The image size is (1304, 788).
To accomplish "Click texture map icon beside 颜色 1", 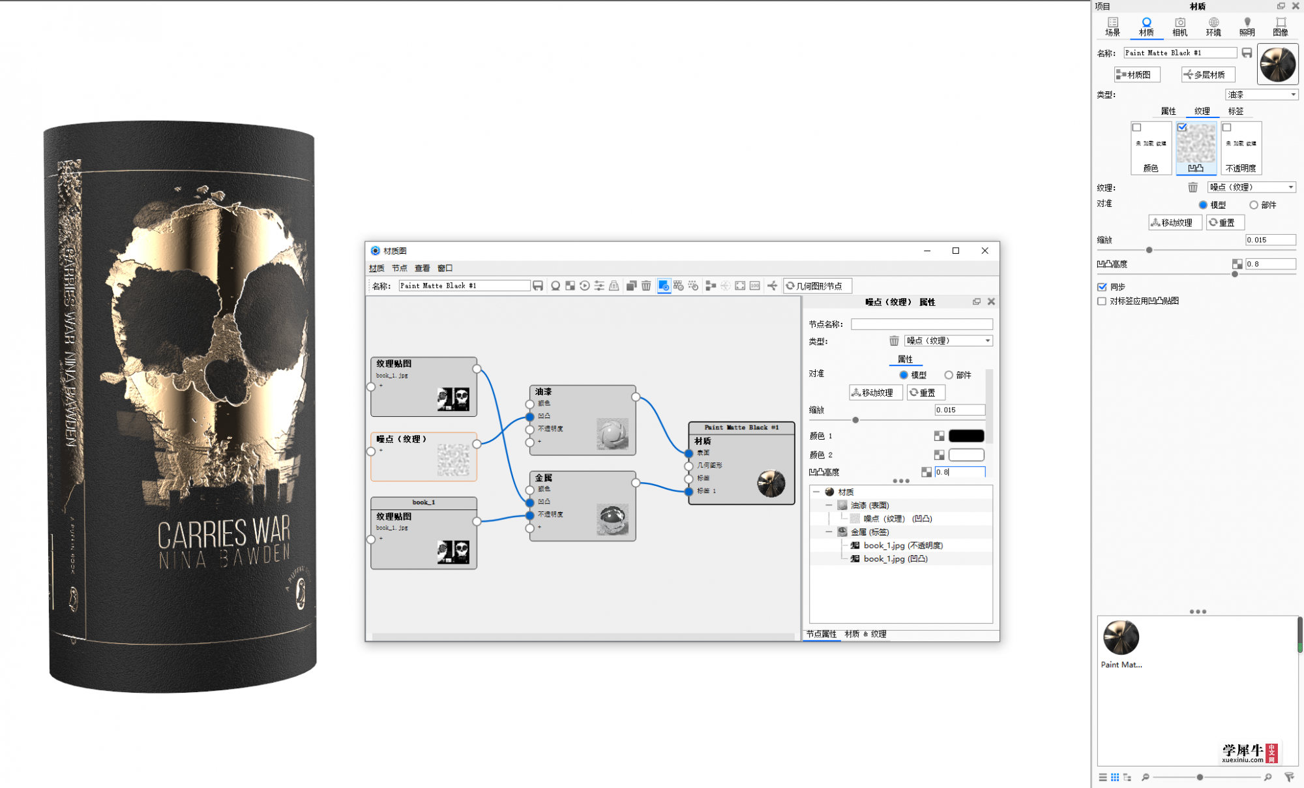I will click(939, 436).
